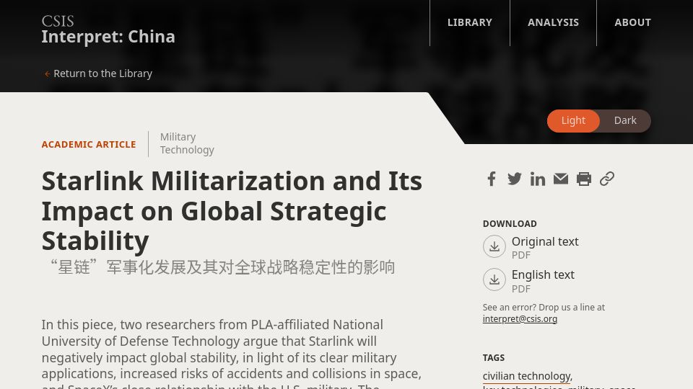Click Return to the Library link

tap(103, 73)
